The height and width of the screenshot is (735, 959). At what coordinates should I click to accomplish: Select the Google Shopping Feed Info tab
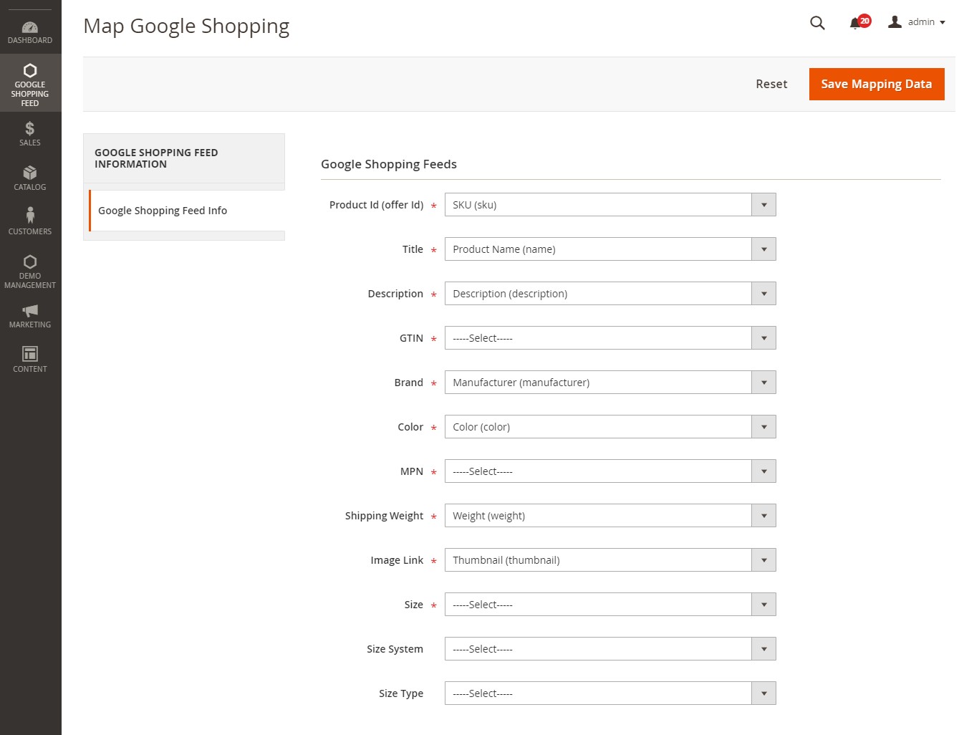coord(163,211)
